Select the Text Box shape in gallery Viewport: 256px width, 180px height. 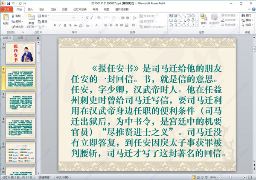point(171,16)
